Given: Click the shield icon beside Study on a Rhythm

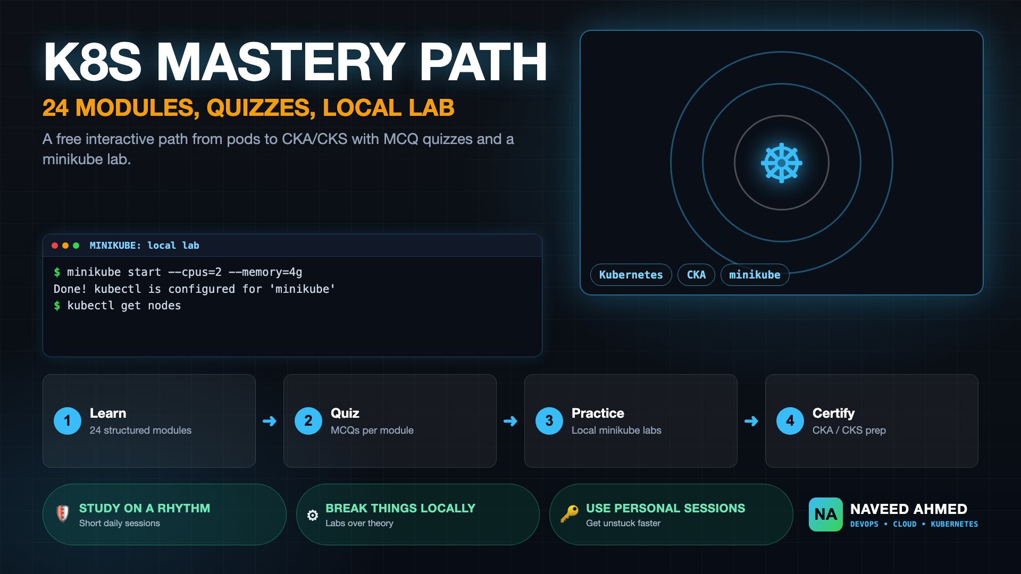Looking at the screenshot, I should (63, 513).
